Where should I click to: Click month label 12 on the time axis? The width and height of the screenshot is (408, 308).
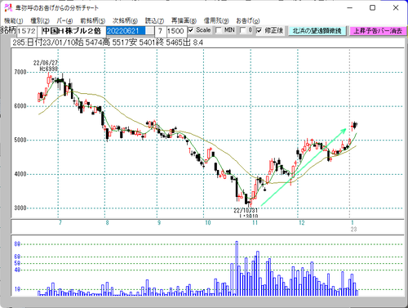tap(302, 223)
